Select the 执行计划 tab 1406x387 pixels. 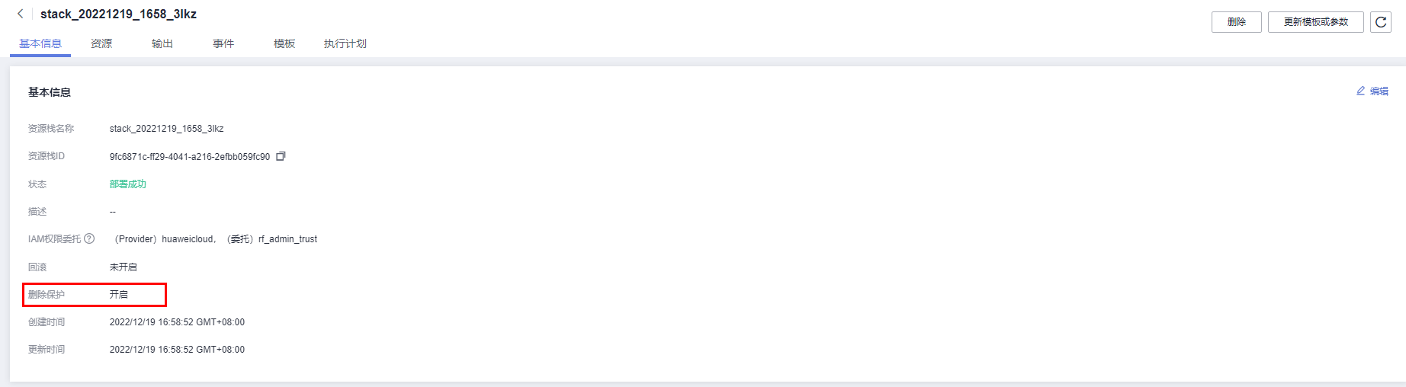tap(345, 43)
